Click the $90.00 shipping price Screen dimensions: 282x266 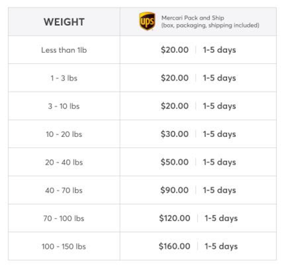tap(175, 190)
